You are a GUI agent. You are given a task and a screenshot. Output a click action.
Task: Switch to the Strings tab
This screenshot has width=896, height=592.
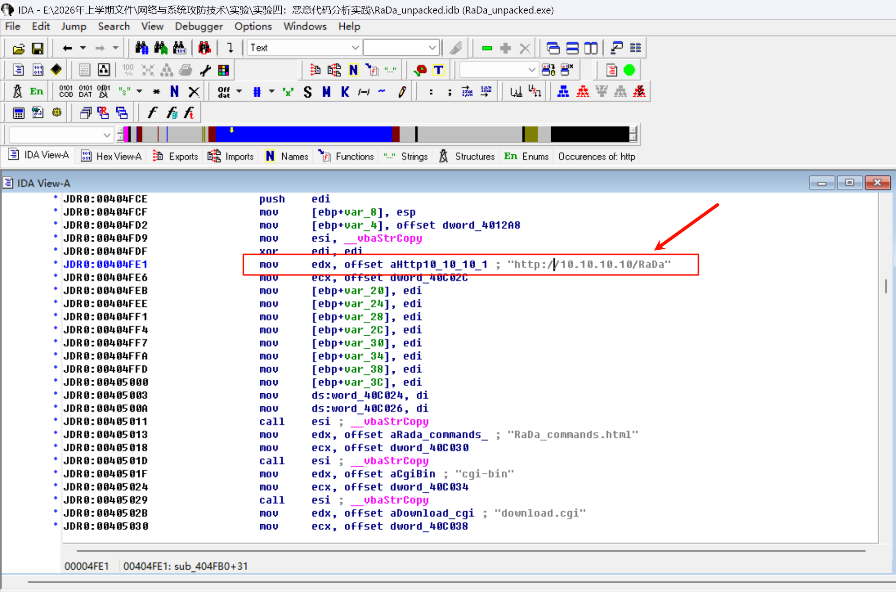[405, 156]
